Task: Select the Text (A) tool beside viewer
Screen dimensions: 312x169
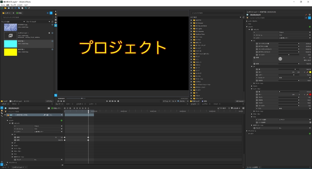Action: click(x=55, y=17)
